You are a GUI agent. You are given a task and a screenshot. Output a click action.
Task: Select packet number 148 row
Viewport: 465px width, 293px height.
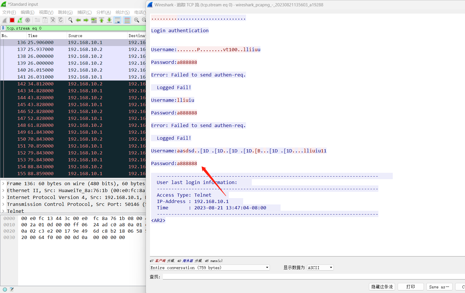tap(73, 125)
